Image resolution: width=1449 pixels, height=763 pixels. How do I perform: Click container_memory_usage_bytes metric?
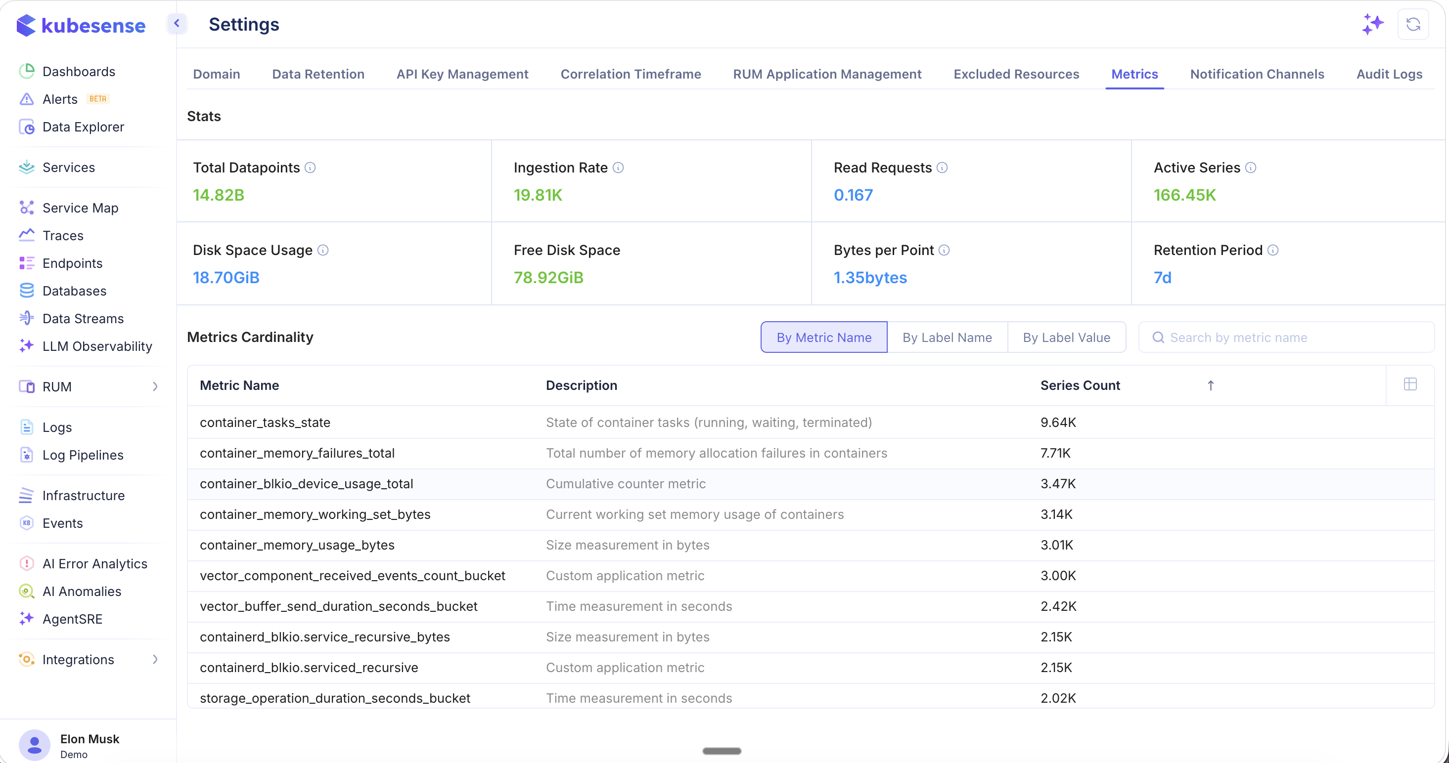click(297, 545)
